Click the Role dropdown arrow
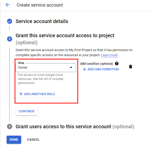The image size is (150, 147). point(71,68)
